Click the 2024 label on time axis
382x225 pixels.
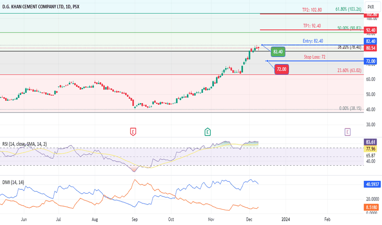286,219
